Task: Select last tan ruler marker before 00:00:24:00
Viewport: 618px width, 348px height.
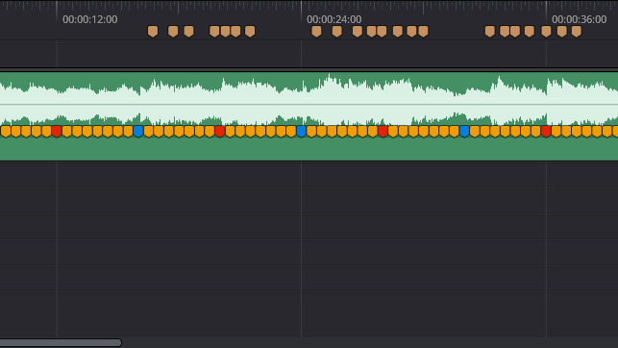Action: coord(250,32)
